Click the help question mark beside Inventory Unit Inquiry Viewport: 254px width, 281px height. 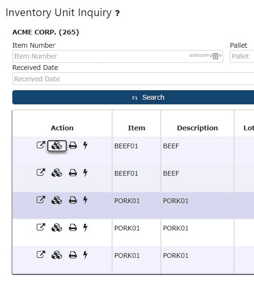117,13
